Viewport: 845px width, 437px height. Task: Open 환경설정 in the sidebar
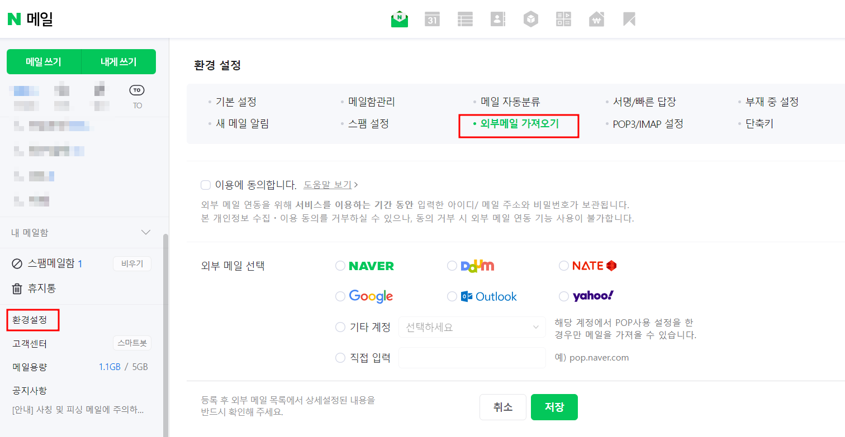tap(30, 321)
